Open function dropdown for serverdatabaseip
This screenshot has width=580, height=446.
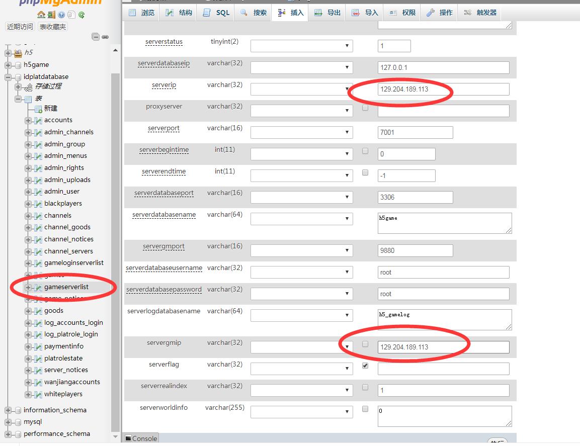click(301, 67)
